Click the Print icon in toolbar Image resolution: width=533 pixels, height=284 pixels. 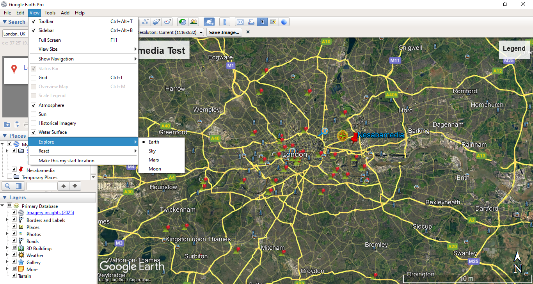pyautogui.click(x=251, y=22)
